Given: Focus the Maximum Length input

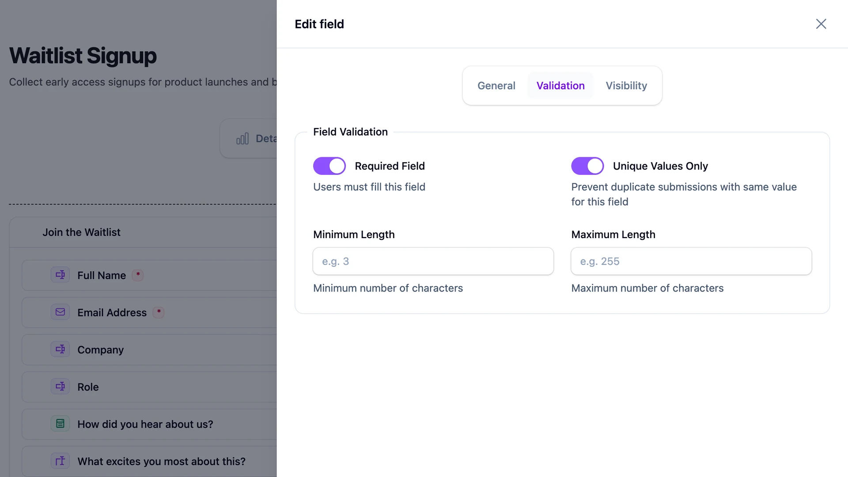Looking at the screenshot, I should pos(691,261).
